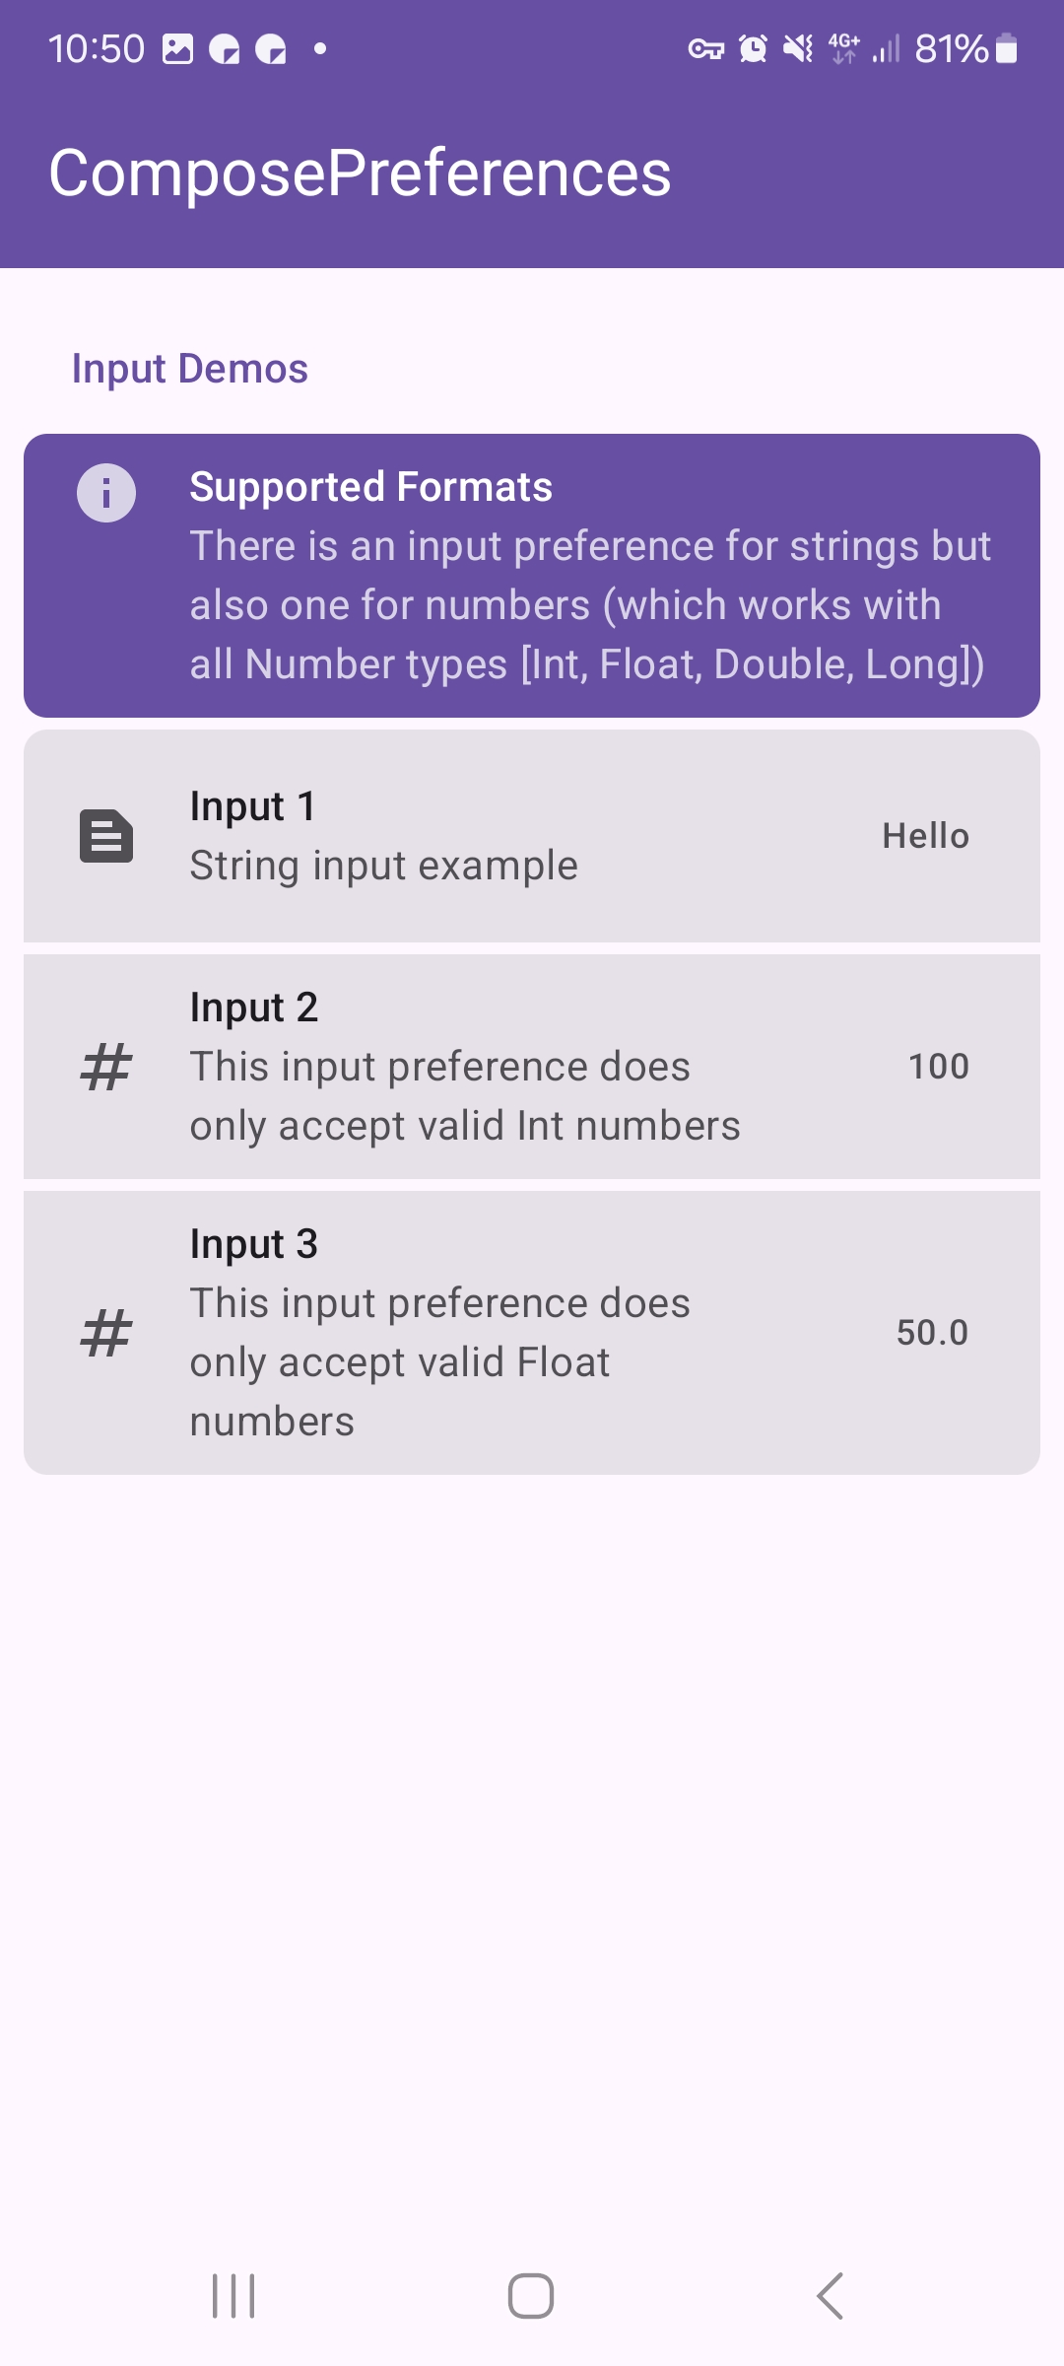Tap the 50.0 value of Input 3

coord(932,1333)
